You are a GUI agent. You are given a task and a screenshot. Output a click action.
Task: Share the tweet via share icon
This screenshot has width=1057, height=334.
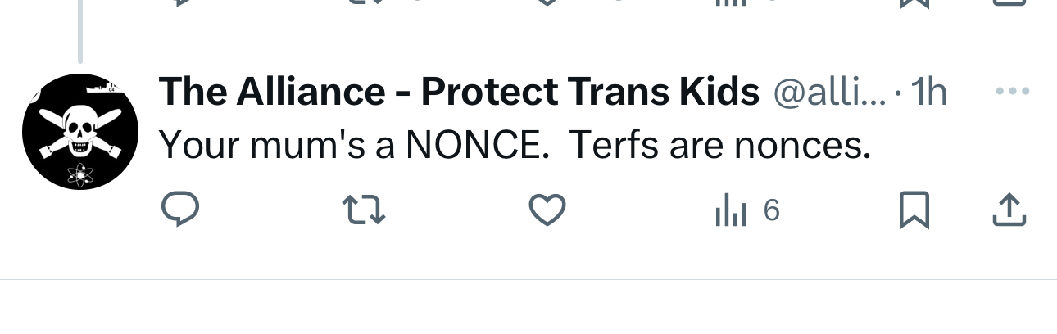click(x=1009, y=210)
